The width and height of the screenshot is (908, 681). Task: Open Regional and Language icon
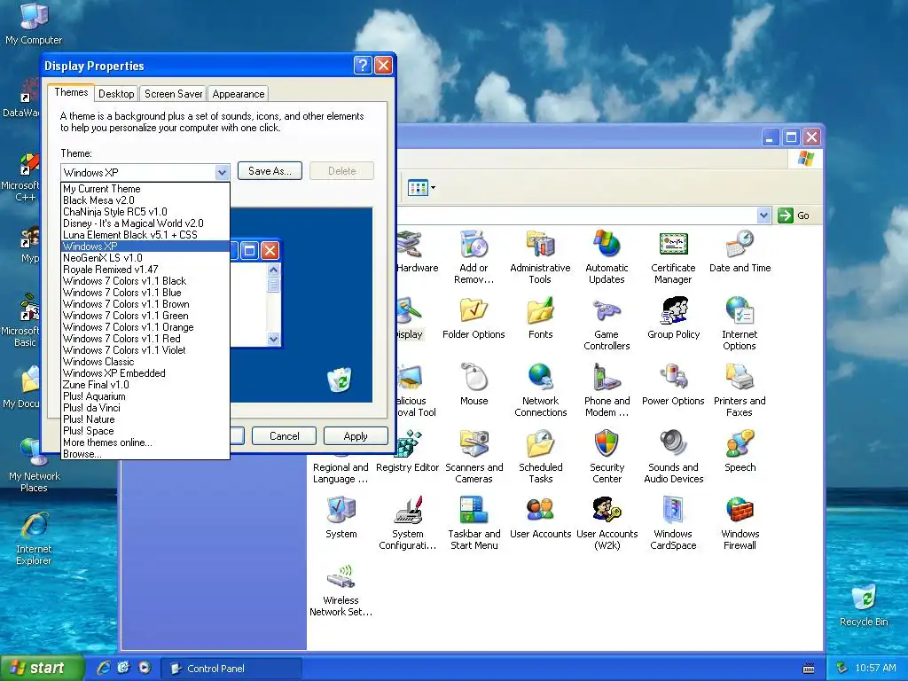340,473
